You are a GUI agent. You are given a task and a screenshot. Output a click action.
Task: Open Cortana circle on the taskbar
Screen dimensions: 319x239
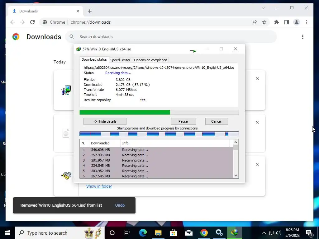[x=112, y=233]
